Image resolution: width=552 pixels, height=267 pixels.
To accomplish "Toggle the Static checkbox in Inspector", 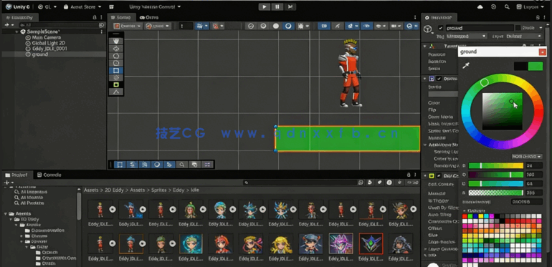I will click(518, 28).
